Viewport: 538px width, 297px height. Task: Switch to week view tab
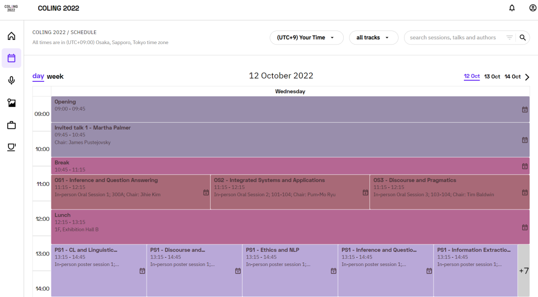pos(55,77)
